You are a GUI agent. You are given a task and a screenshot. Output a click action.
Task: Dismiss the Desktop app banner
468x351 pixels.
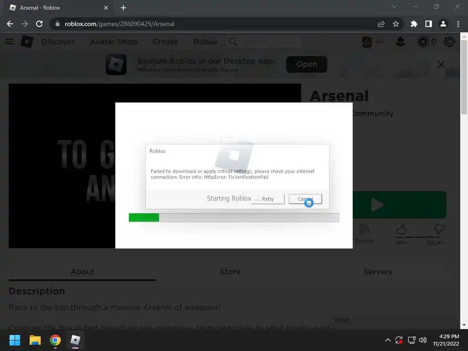tap(441, 64)
